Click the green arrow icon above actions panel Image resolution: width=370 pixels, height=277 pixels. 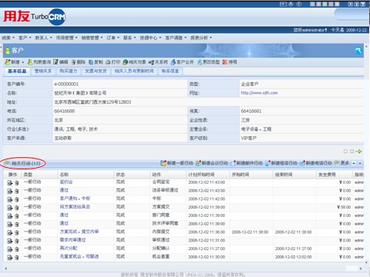coord(359,152)
